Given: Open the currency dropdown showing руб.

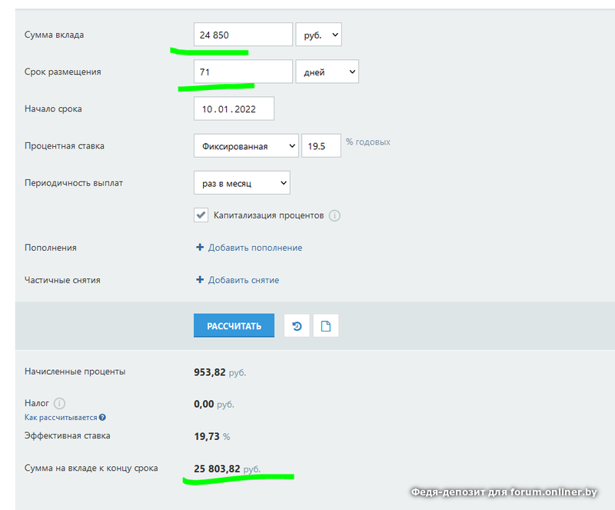Looking at the screenshot, I should 318,35.
